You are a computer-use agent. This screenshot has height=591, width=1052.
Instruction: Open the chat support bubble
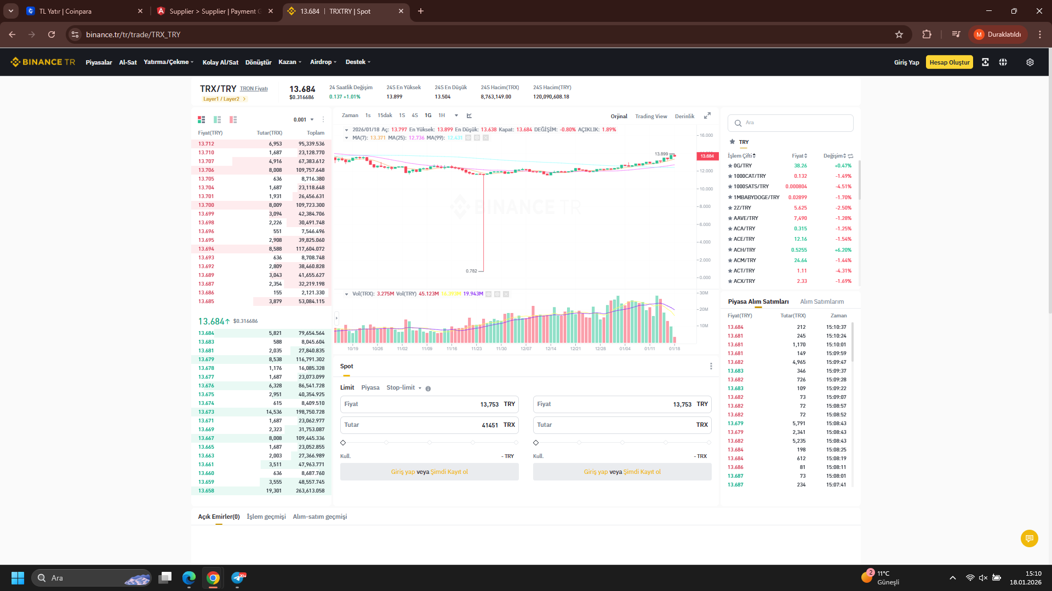pyautogui.click(x=1030, y=538)
